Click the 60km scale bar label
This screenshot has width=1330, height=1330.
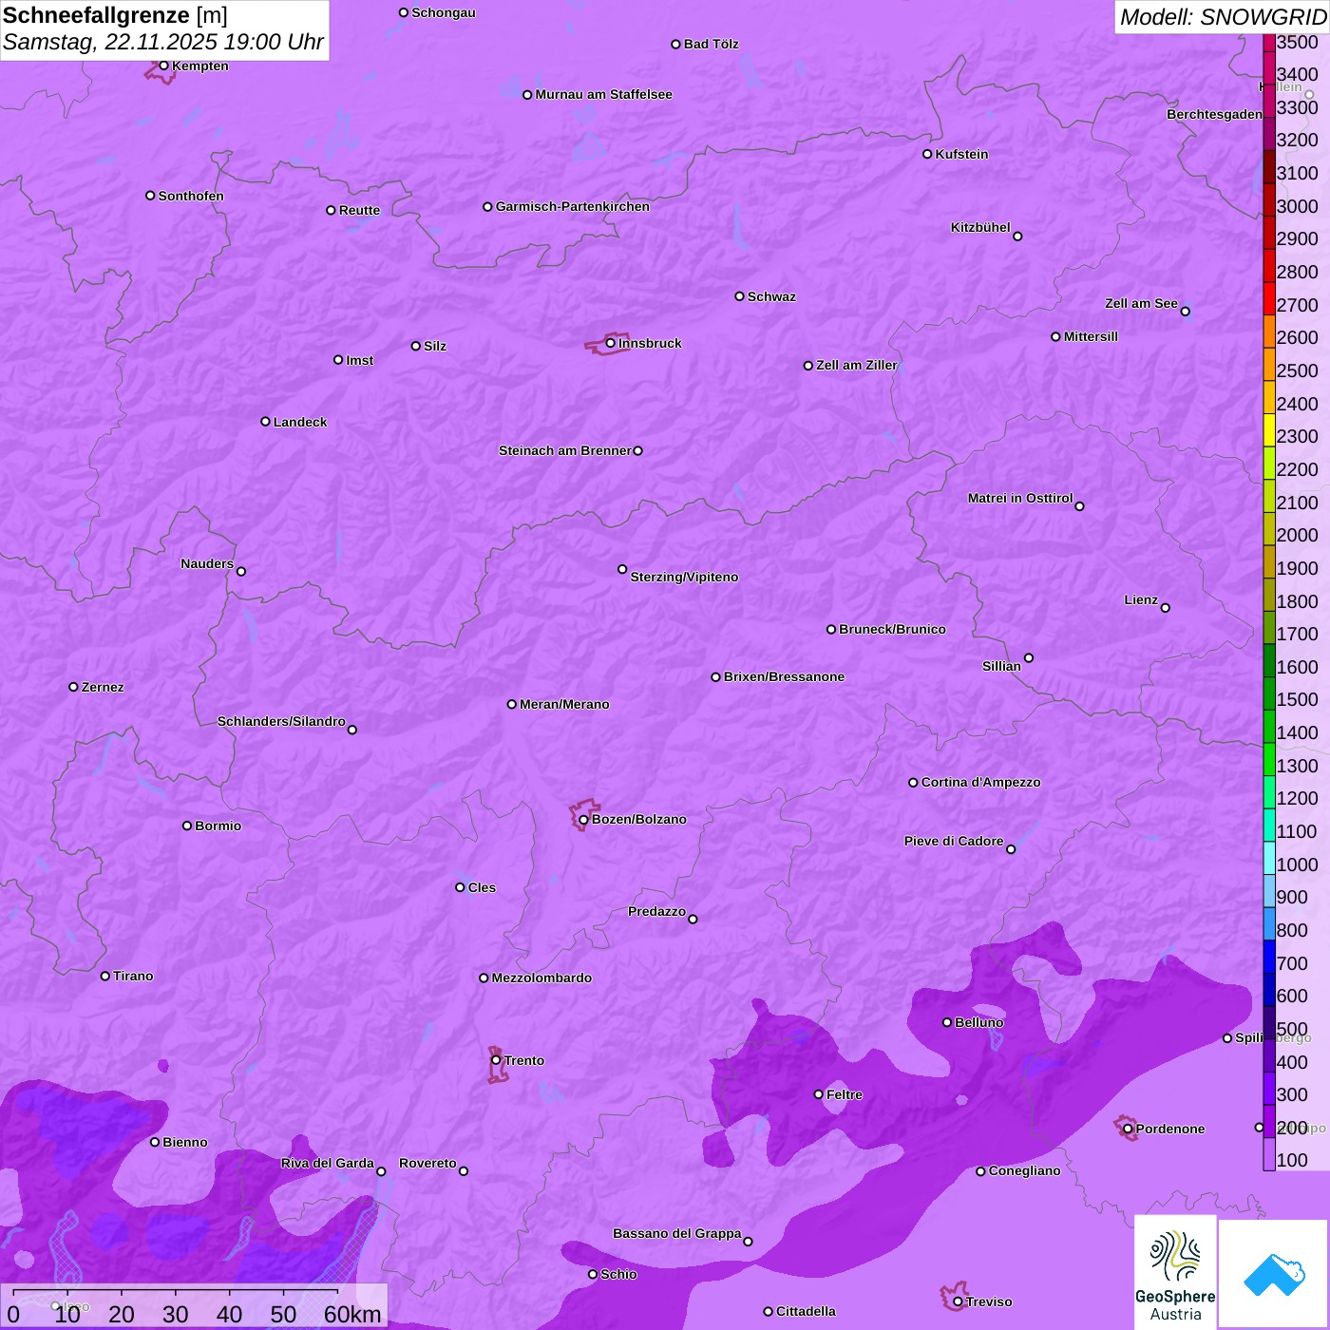click(x=352, y=1314)
